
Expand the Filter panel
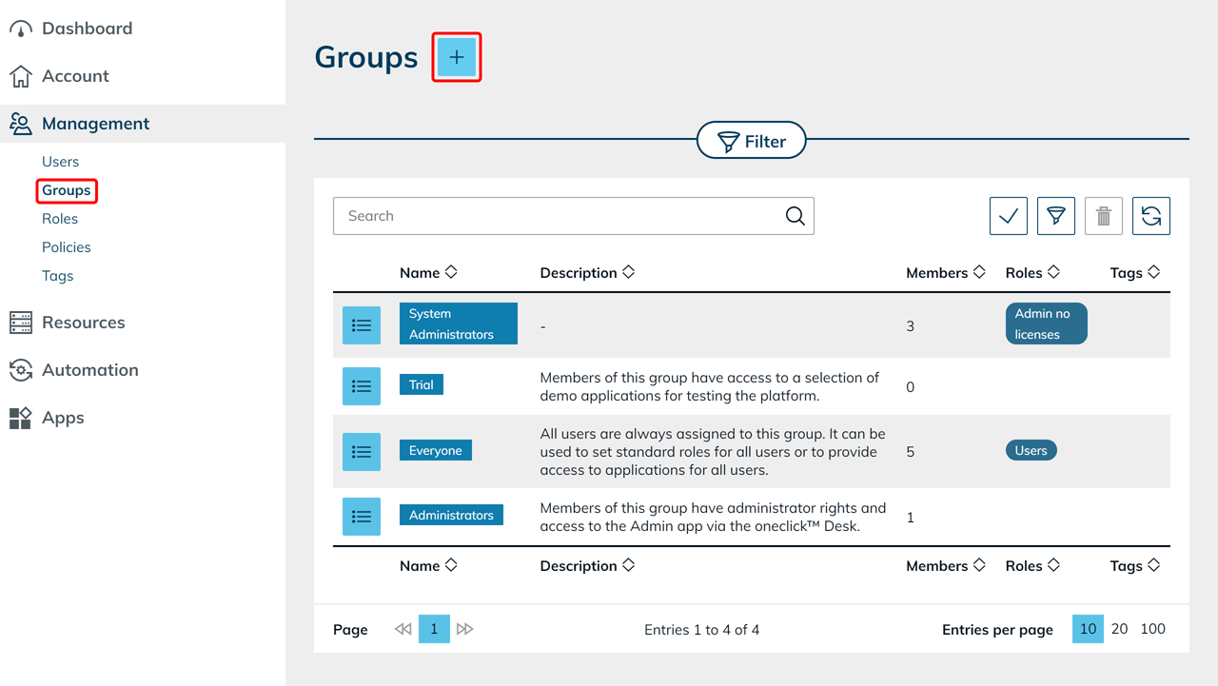752,141
